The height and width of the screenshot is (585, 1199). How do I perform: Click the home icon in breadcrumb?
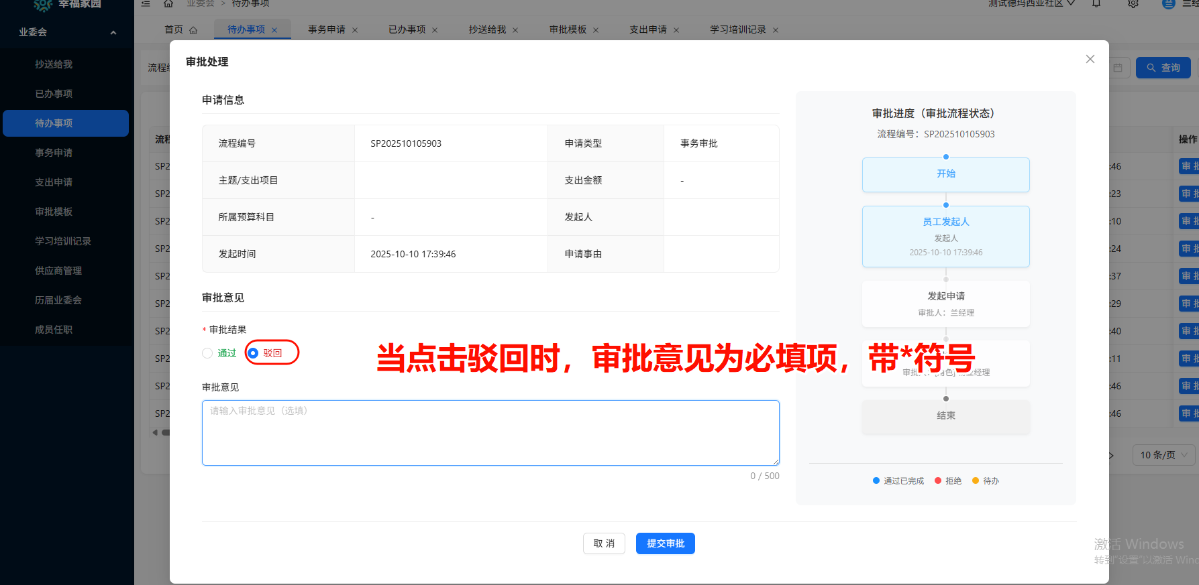168,3
